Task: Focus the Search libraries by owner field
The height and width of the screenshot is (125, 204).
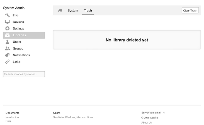Action: (24, 74)
